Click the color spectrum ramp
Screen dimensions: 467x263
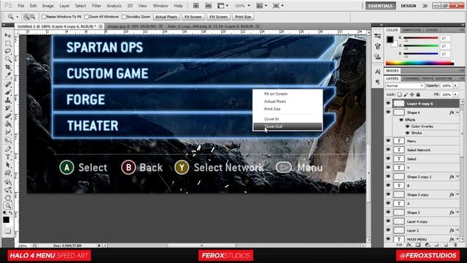point(420,63)
